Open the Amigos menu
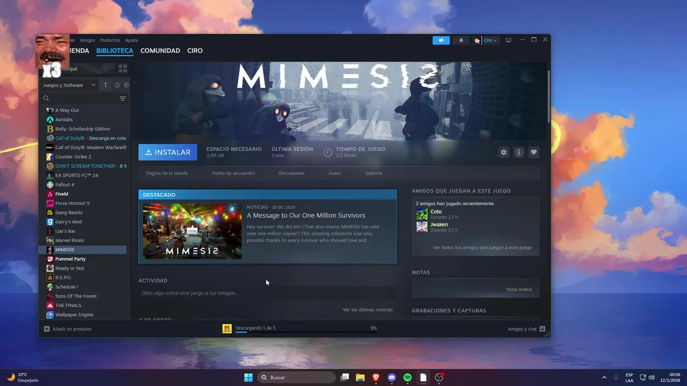Screen dimensions: 687x386 click(87, 40)
